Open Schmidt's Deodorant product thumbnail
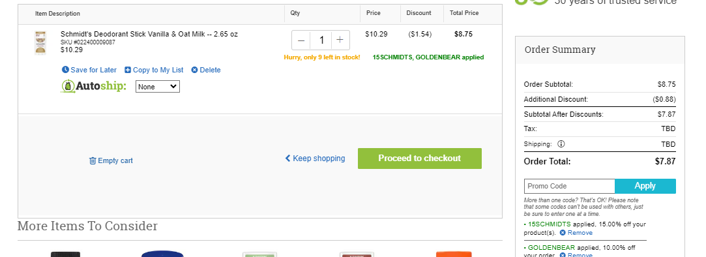 coord(40,43)
